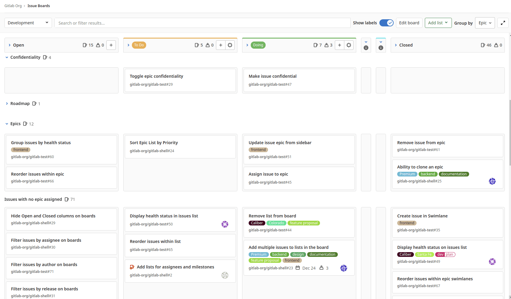Click Gitlab Org breadcrumb link
This screenshot has width=511, height=299.
pyautogui.click(x=13, y=6)
